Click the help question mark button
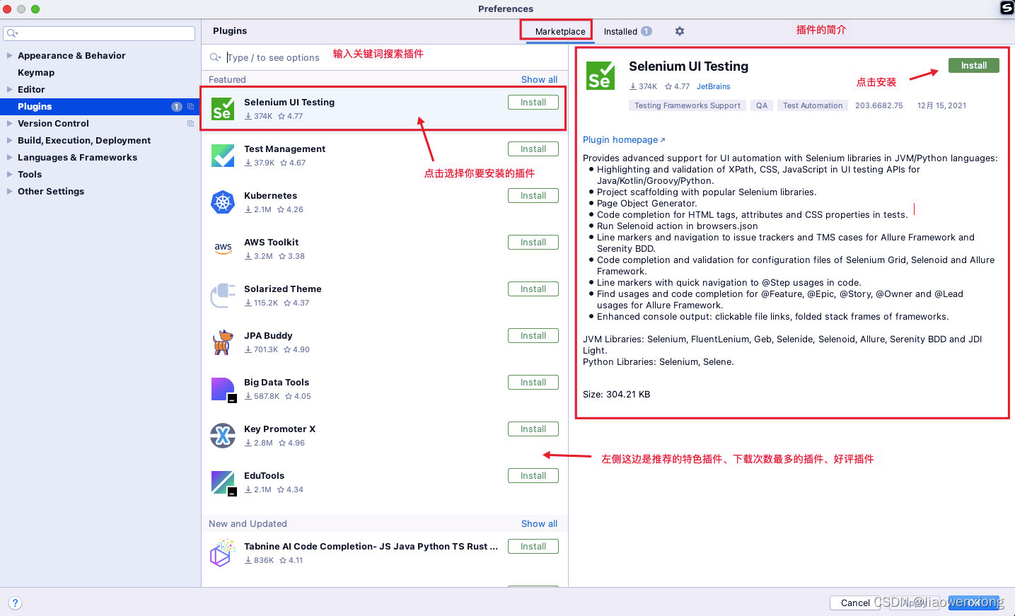 [x=16, y=603]
